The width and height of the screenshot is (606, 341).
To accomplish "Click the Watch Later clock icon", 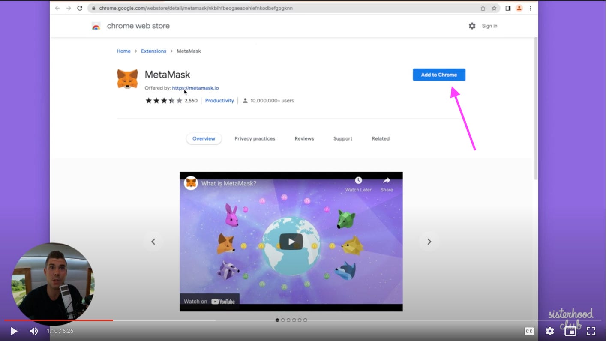I will (x=358, y=180).
